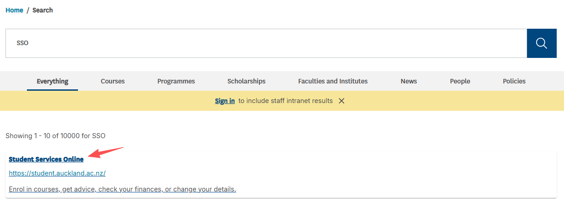The height and width of the screenshot is (207, 564).
Task: Dismiss the staff intranet sign-in banner
Action: pyautogui.click(x=342, y=101)
